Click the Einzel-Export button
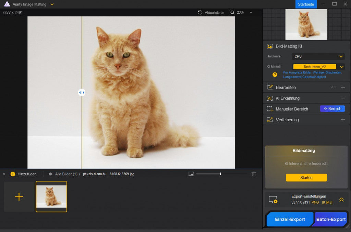The image size is (351, 232). pyautogui.click(x=290, y=219)
